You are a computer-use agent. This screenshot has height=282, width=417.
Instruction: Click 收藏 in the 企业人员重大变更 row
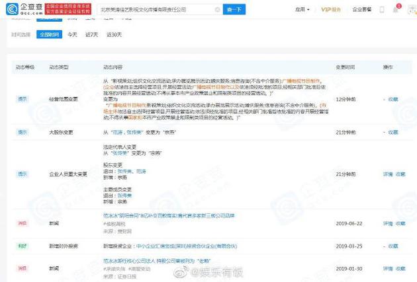[x=400, y=174]
